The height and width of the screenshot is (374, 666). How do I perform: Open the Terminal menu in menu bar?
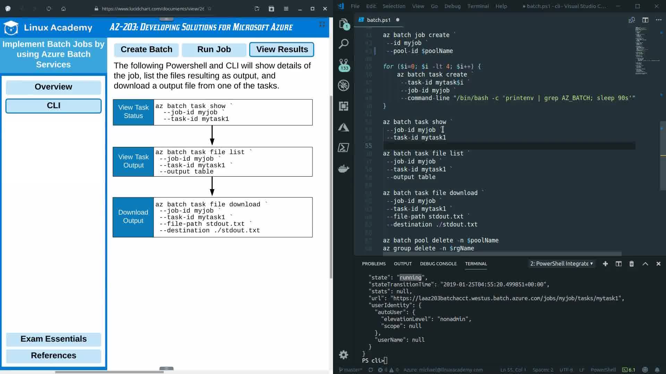point(478,6)
